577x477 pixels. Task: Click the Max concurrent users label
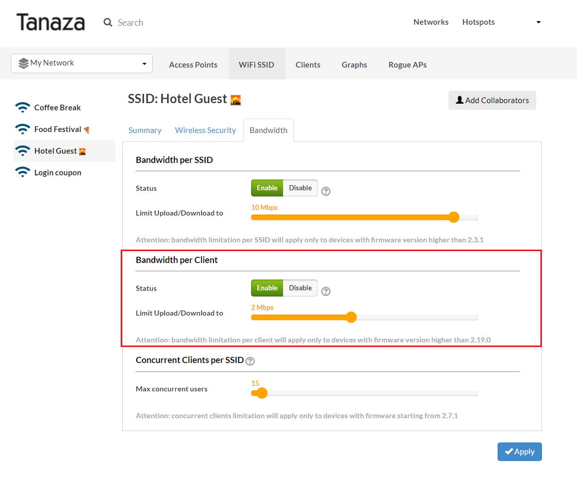point(172,389)
